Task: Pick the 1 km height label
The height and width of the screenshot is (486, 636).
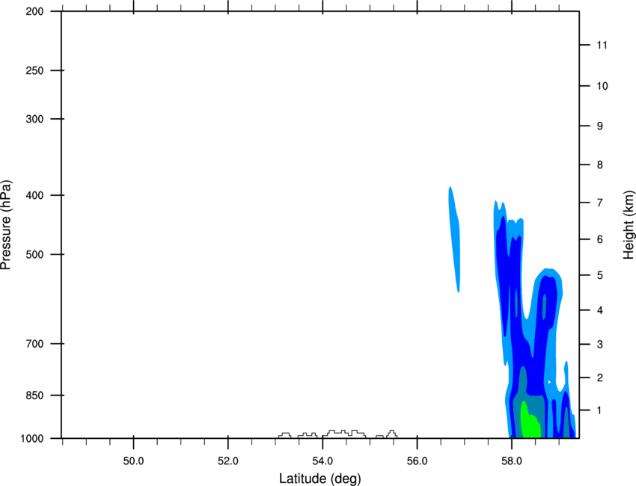Action: (x=600, y=410)
